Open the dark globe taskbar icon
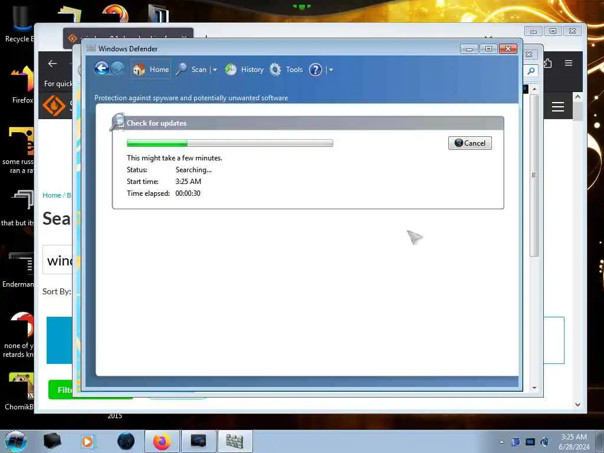This screenshot has width=604, height=453. (126, 441)
